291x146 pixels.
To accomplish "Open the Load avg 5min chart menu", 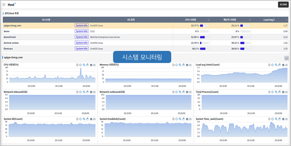I will [286, 65].
